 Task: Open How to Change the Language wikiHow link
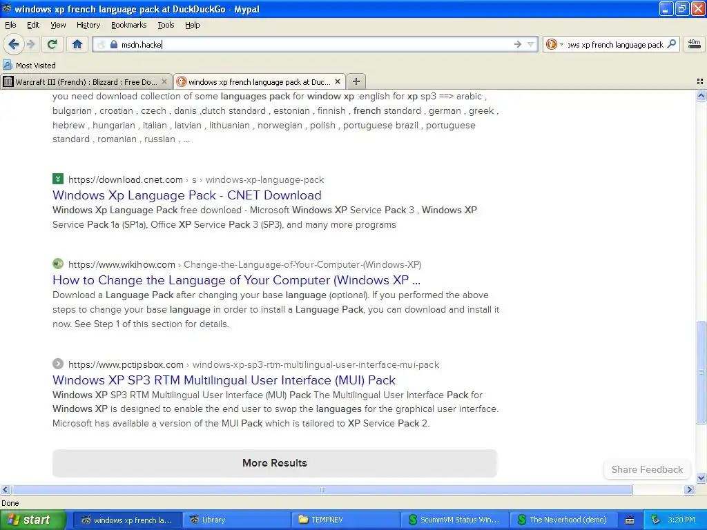236,280
